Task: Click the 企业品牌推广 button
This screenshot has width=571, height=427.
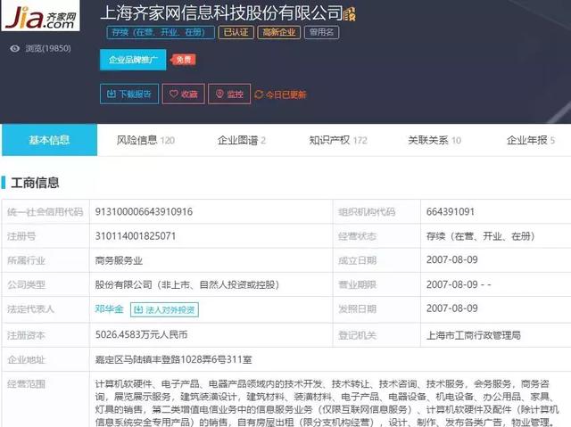Action: pos(133,60)
